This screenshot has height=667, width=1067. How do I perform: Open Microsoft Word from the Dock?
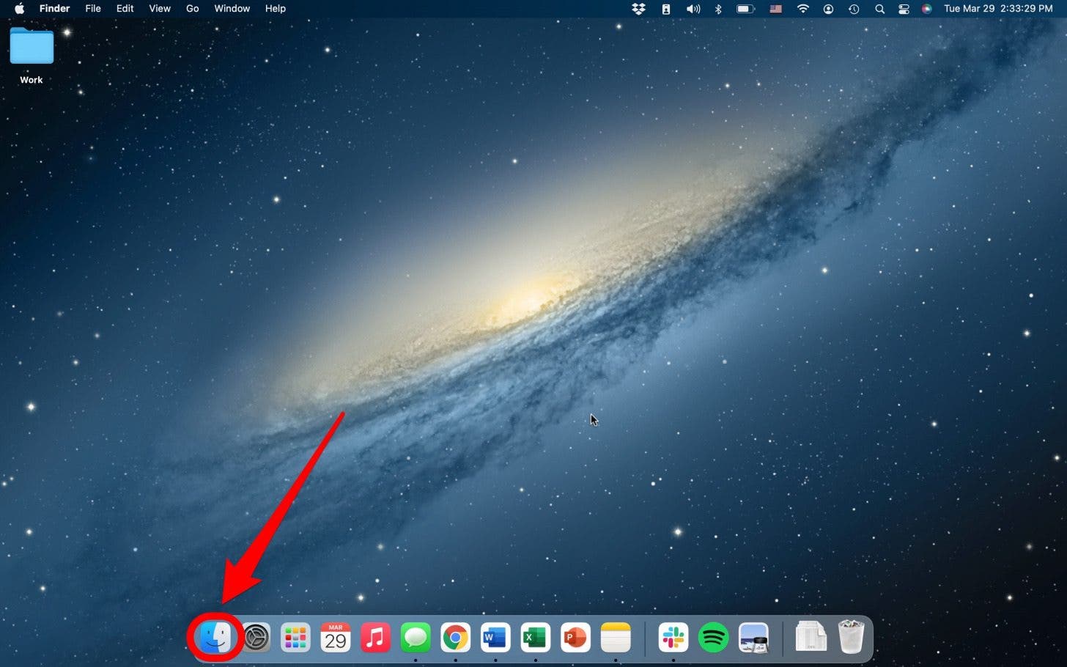pyautogui.click(x=495, y=637)
